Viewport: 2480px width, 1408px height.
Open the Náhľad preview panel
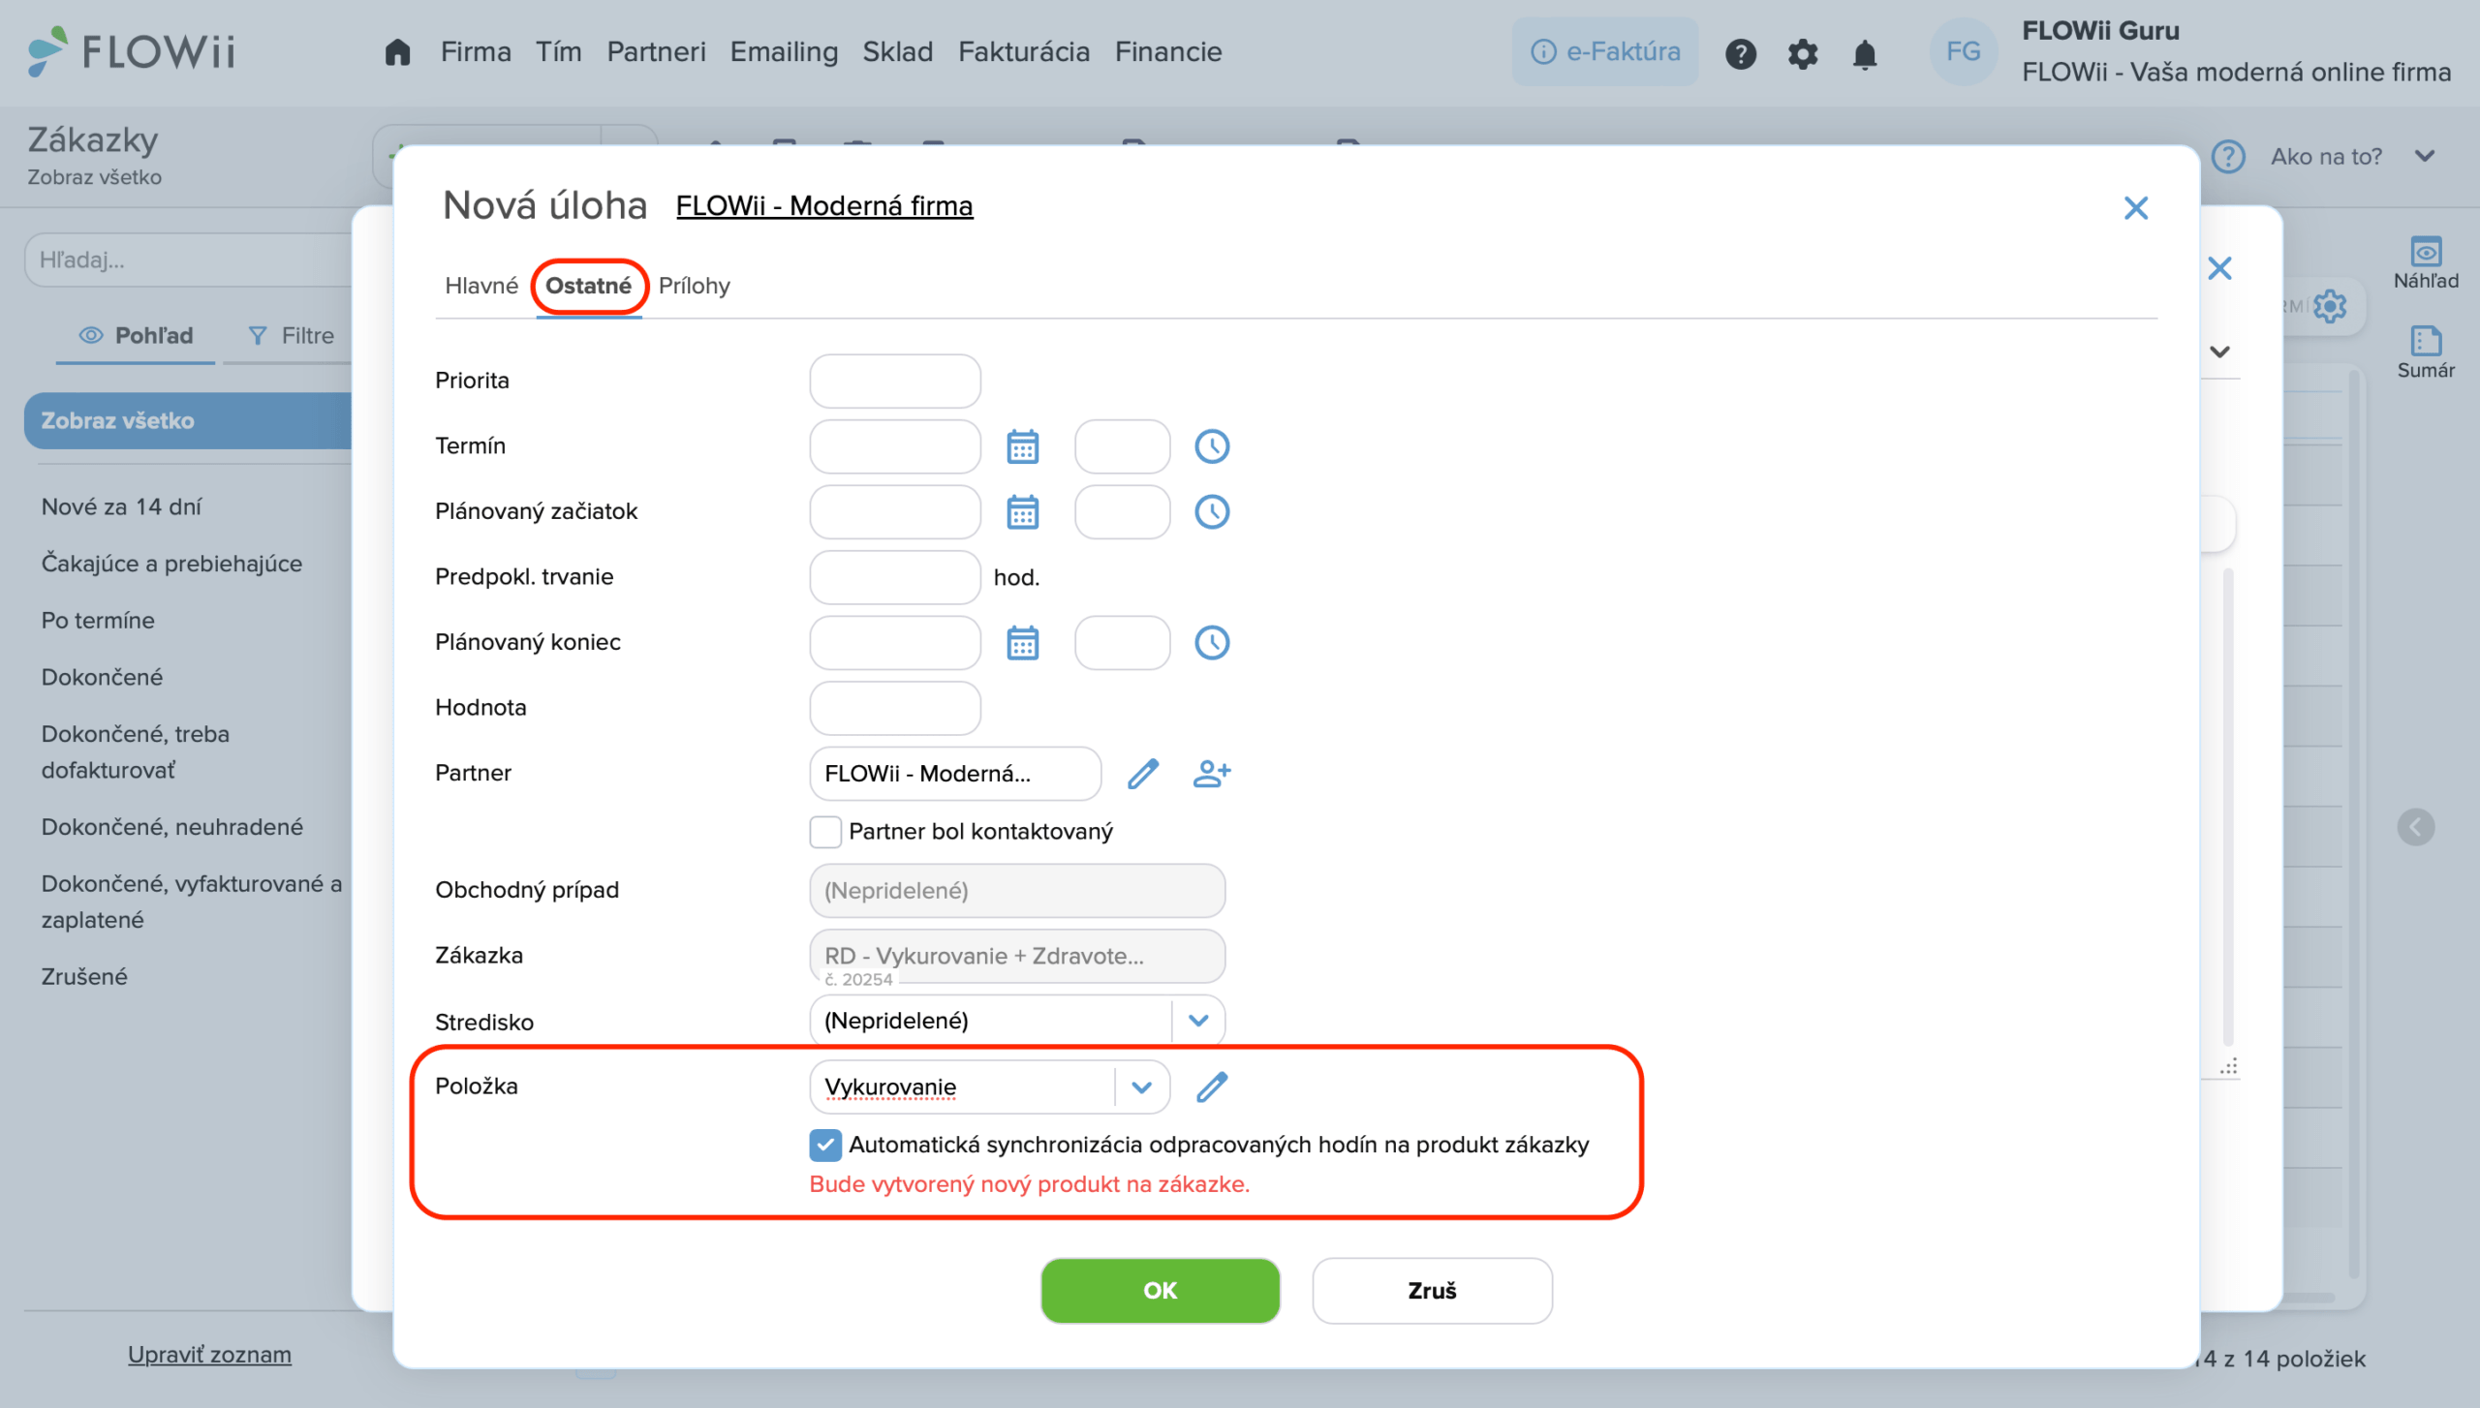click(2425, 263)
